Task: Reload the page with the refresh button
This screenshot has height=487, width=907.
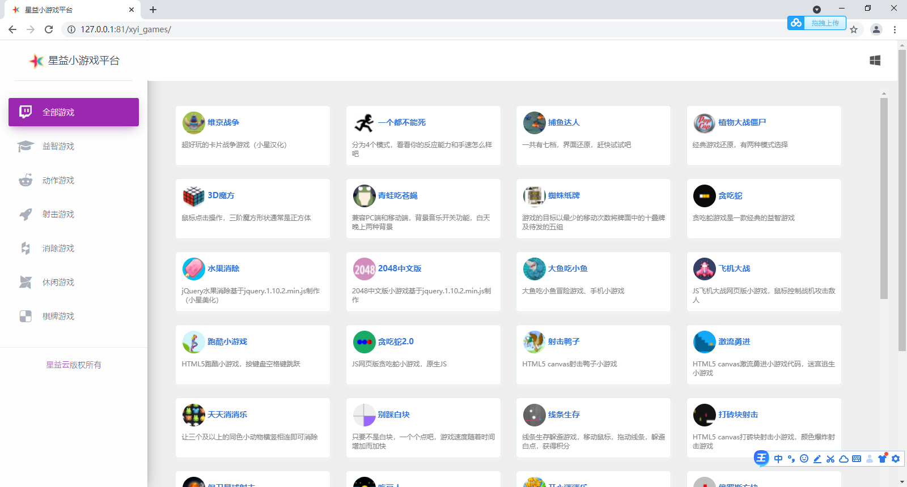Action: coord(49,29)
